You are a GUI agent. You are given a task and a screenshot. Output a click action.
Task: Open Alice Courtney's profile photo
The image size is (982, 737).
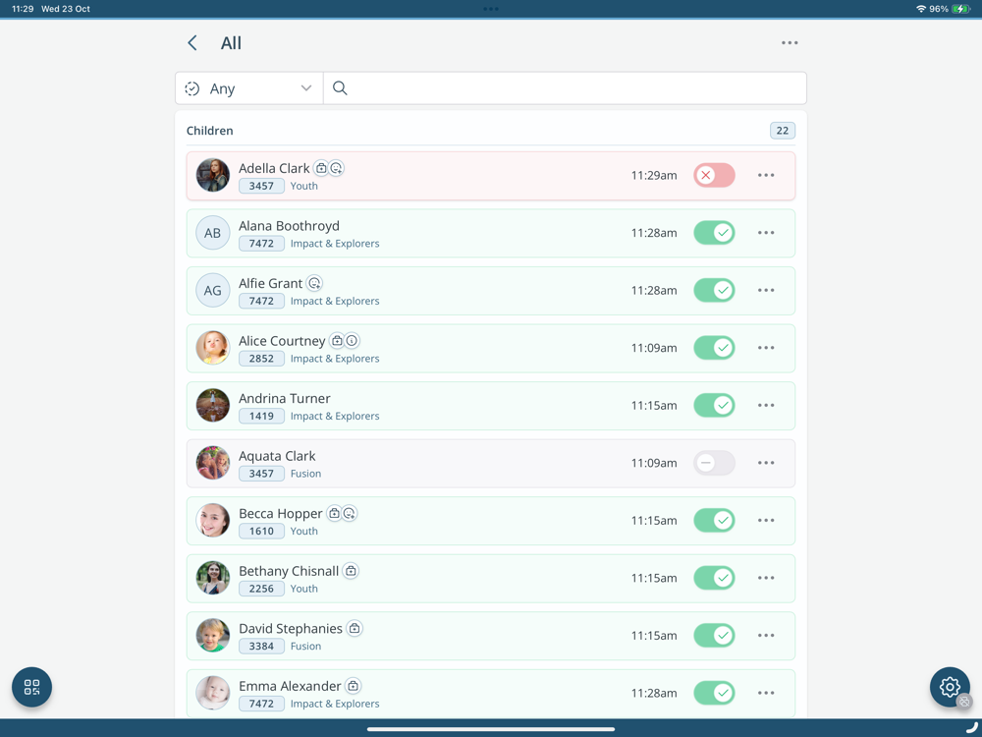(x=213, y=348)
